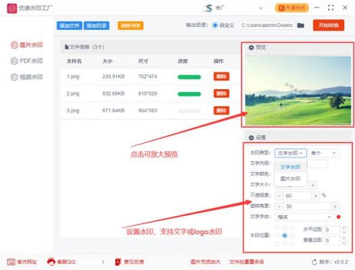Switch to 视频水印 in the sidebar

pyautogui.click(x=27, y=77)
